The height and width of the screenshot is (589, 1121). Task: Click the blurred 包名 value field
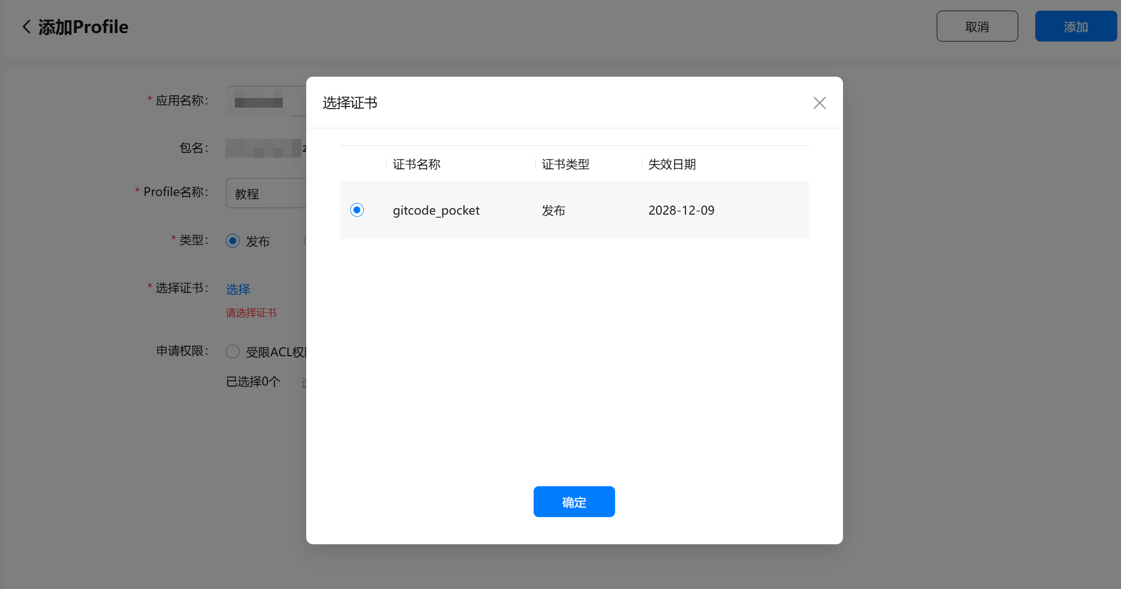coord(264,148)
